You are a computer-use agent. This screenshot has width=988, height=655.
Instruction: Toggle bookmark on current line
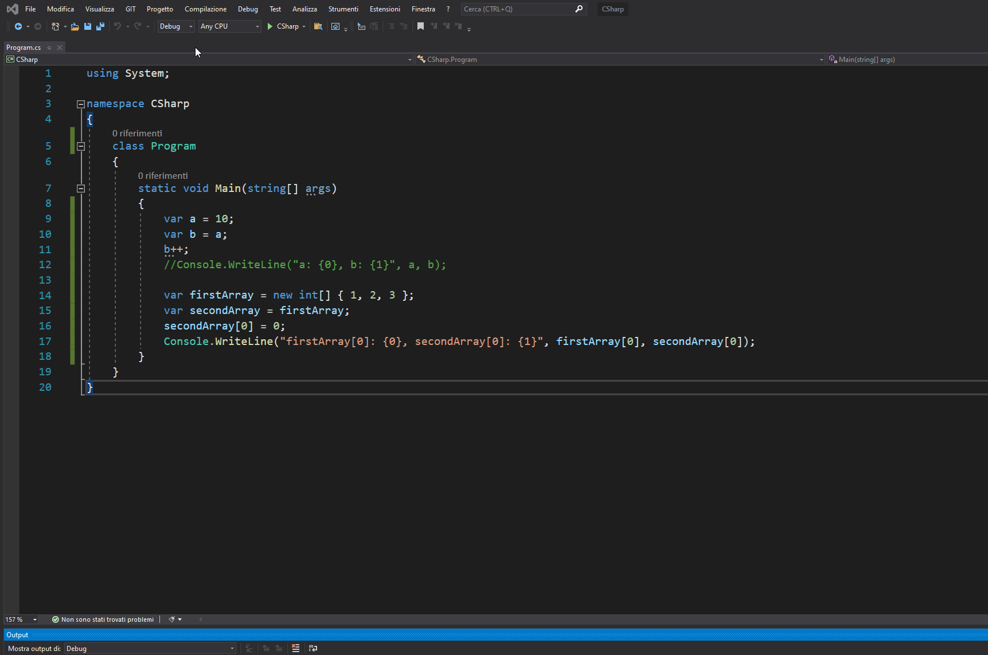pos(420,26)
